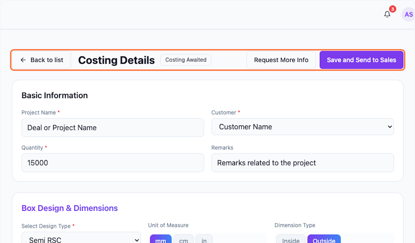Image resolution: width=415 pixels, height=243 pixels.
Task: Focus the Project Name input field
Action: click(112, 128)
